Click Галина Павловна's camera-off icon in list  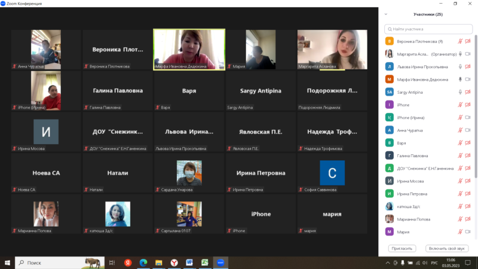pos(468,155)
